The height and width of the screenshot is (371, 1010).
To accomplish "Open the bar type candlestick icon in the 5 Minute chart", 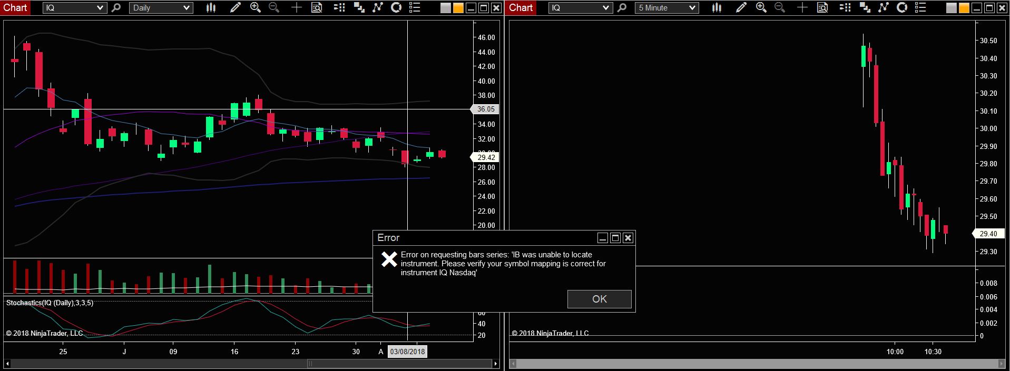I will pyautogui.click(x=717, y=8).
